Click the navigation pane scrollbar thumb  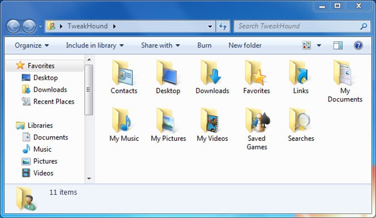point(89,89)
